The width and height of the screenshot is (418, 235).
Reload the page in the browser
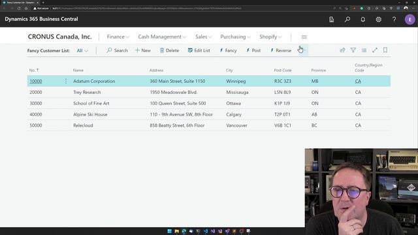click(x=19, y=8)
